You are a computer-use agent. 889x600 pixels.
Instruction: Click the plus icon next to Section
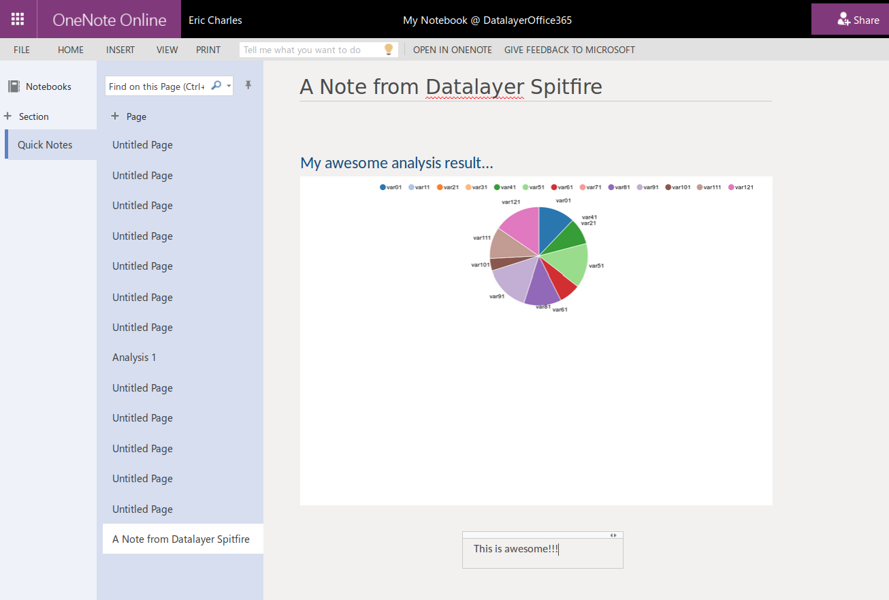pos(7,116)
